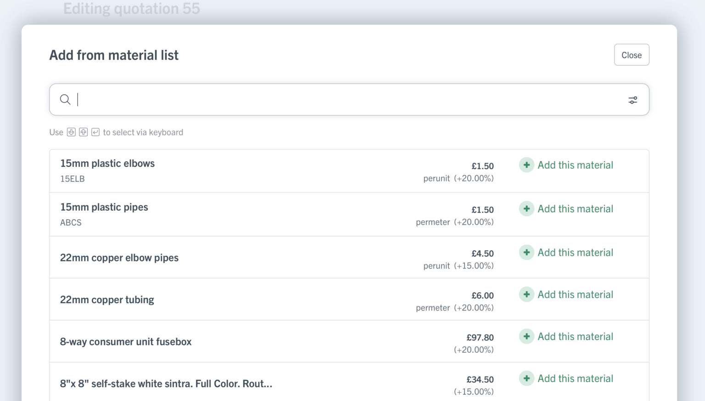
Task: Click plus icon for self-stake white sintra
Action: 526,378
